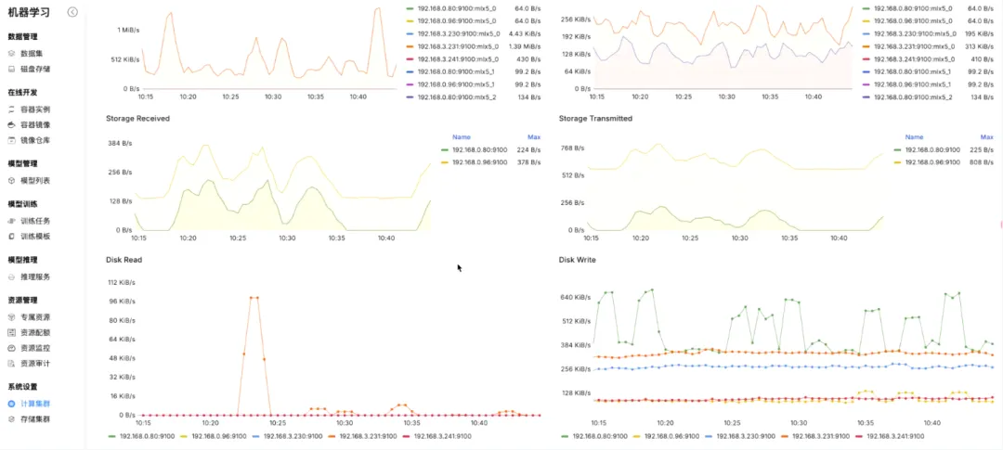Toggle 192.168.0.96:9100 series in Storage Received legend
The height and width of the screenshot is (450, 1003).
480,161
